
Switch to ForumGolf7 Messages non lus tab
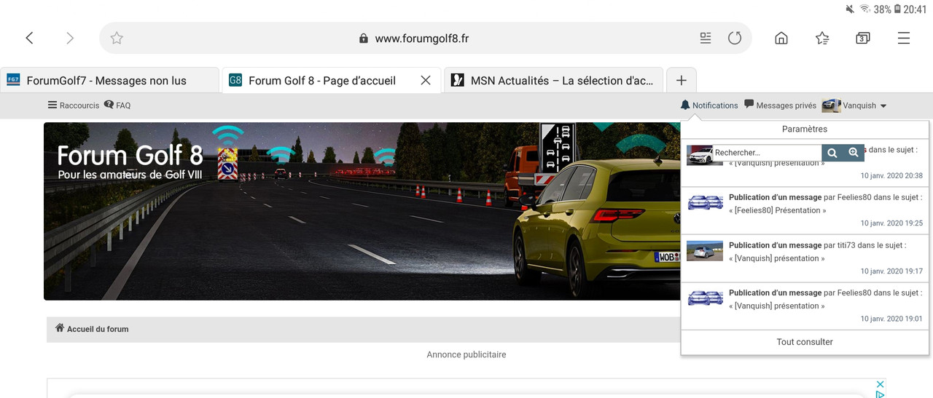109,80
